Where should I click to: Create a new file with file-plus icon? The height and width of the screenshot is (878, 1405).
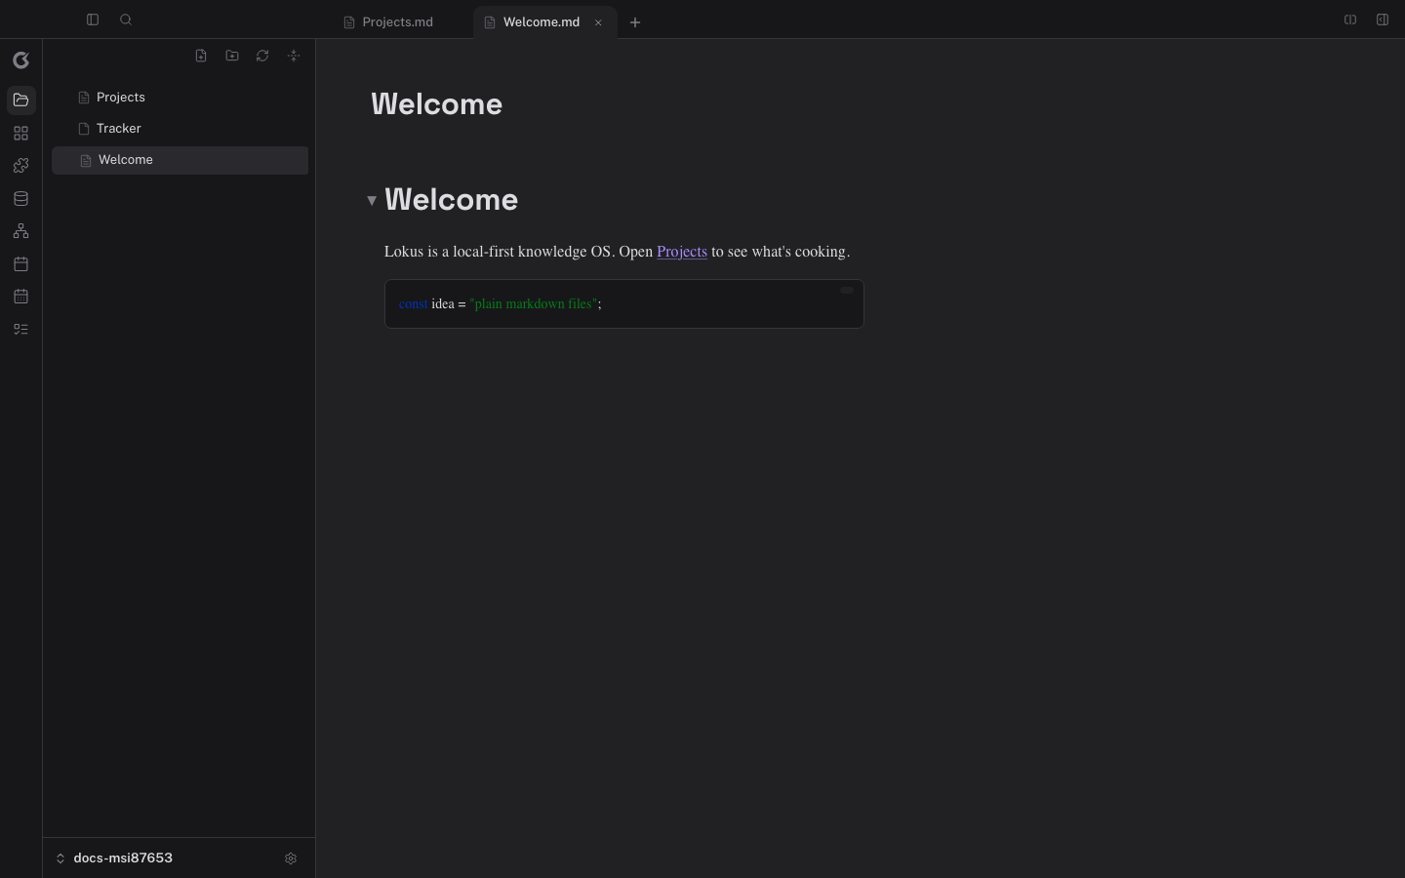(x=201, y=56)
